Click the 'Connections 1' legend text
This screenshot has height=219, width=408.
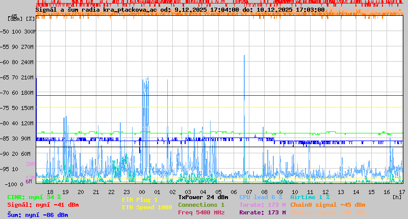(x=201, y=205)
